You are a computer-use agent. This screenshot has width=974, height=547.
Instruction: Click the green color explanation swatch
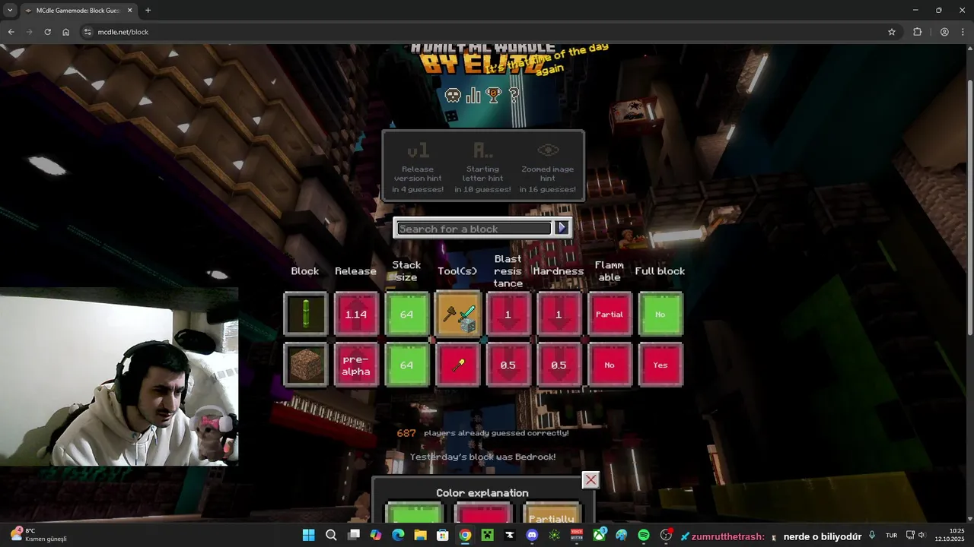tap(415, 513)
